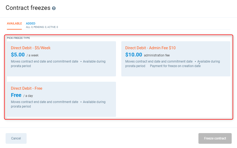Click the Direct Debit - $5/Week title
This screenshot has width=237, height=148.
pos(31,48)
